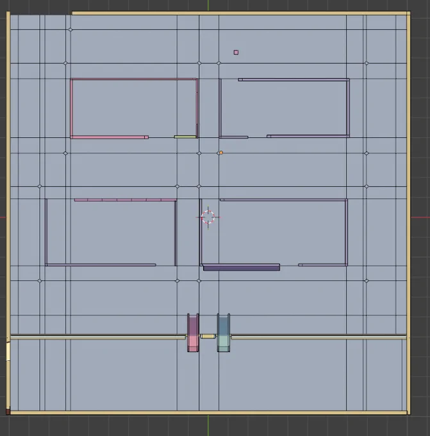This screenshot has height=436, width=430.
Task: Select the long horizontal rail right of doors
Action: coord(319,337)
